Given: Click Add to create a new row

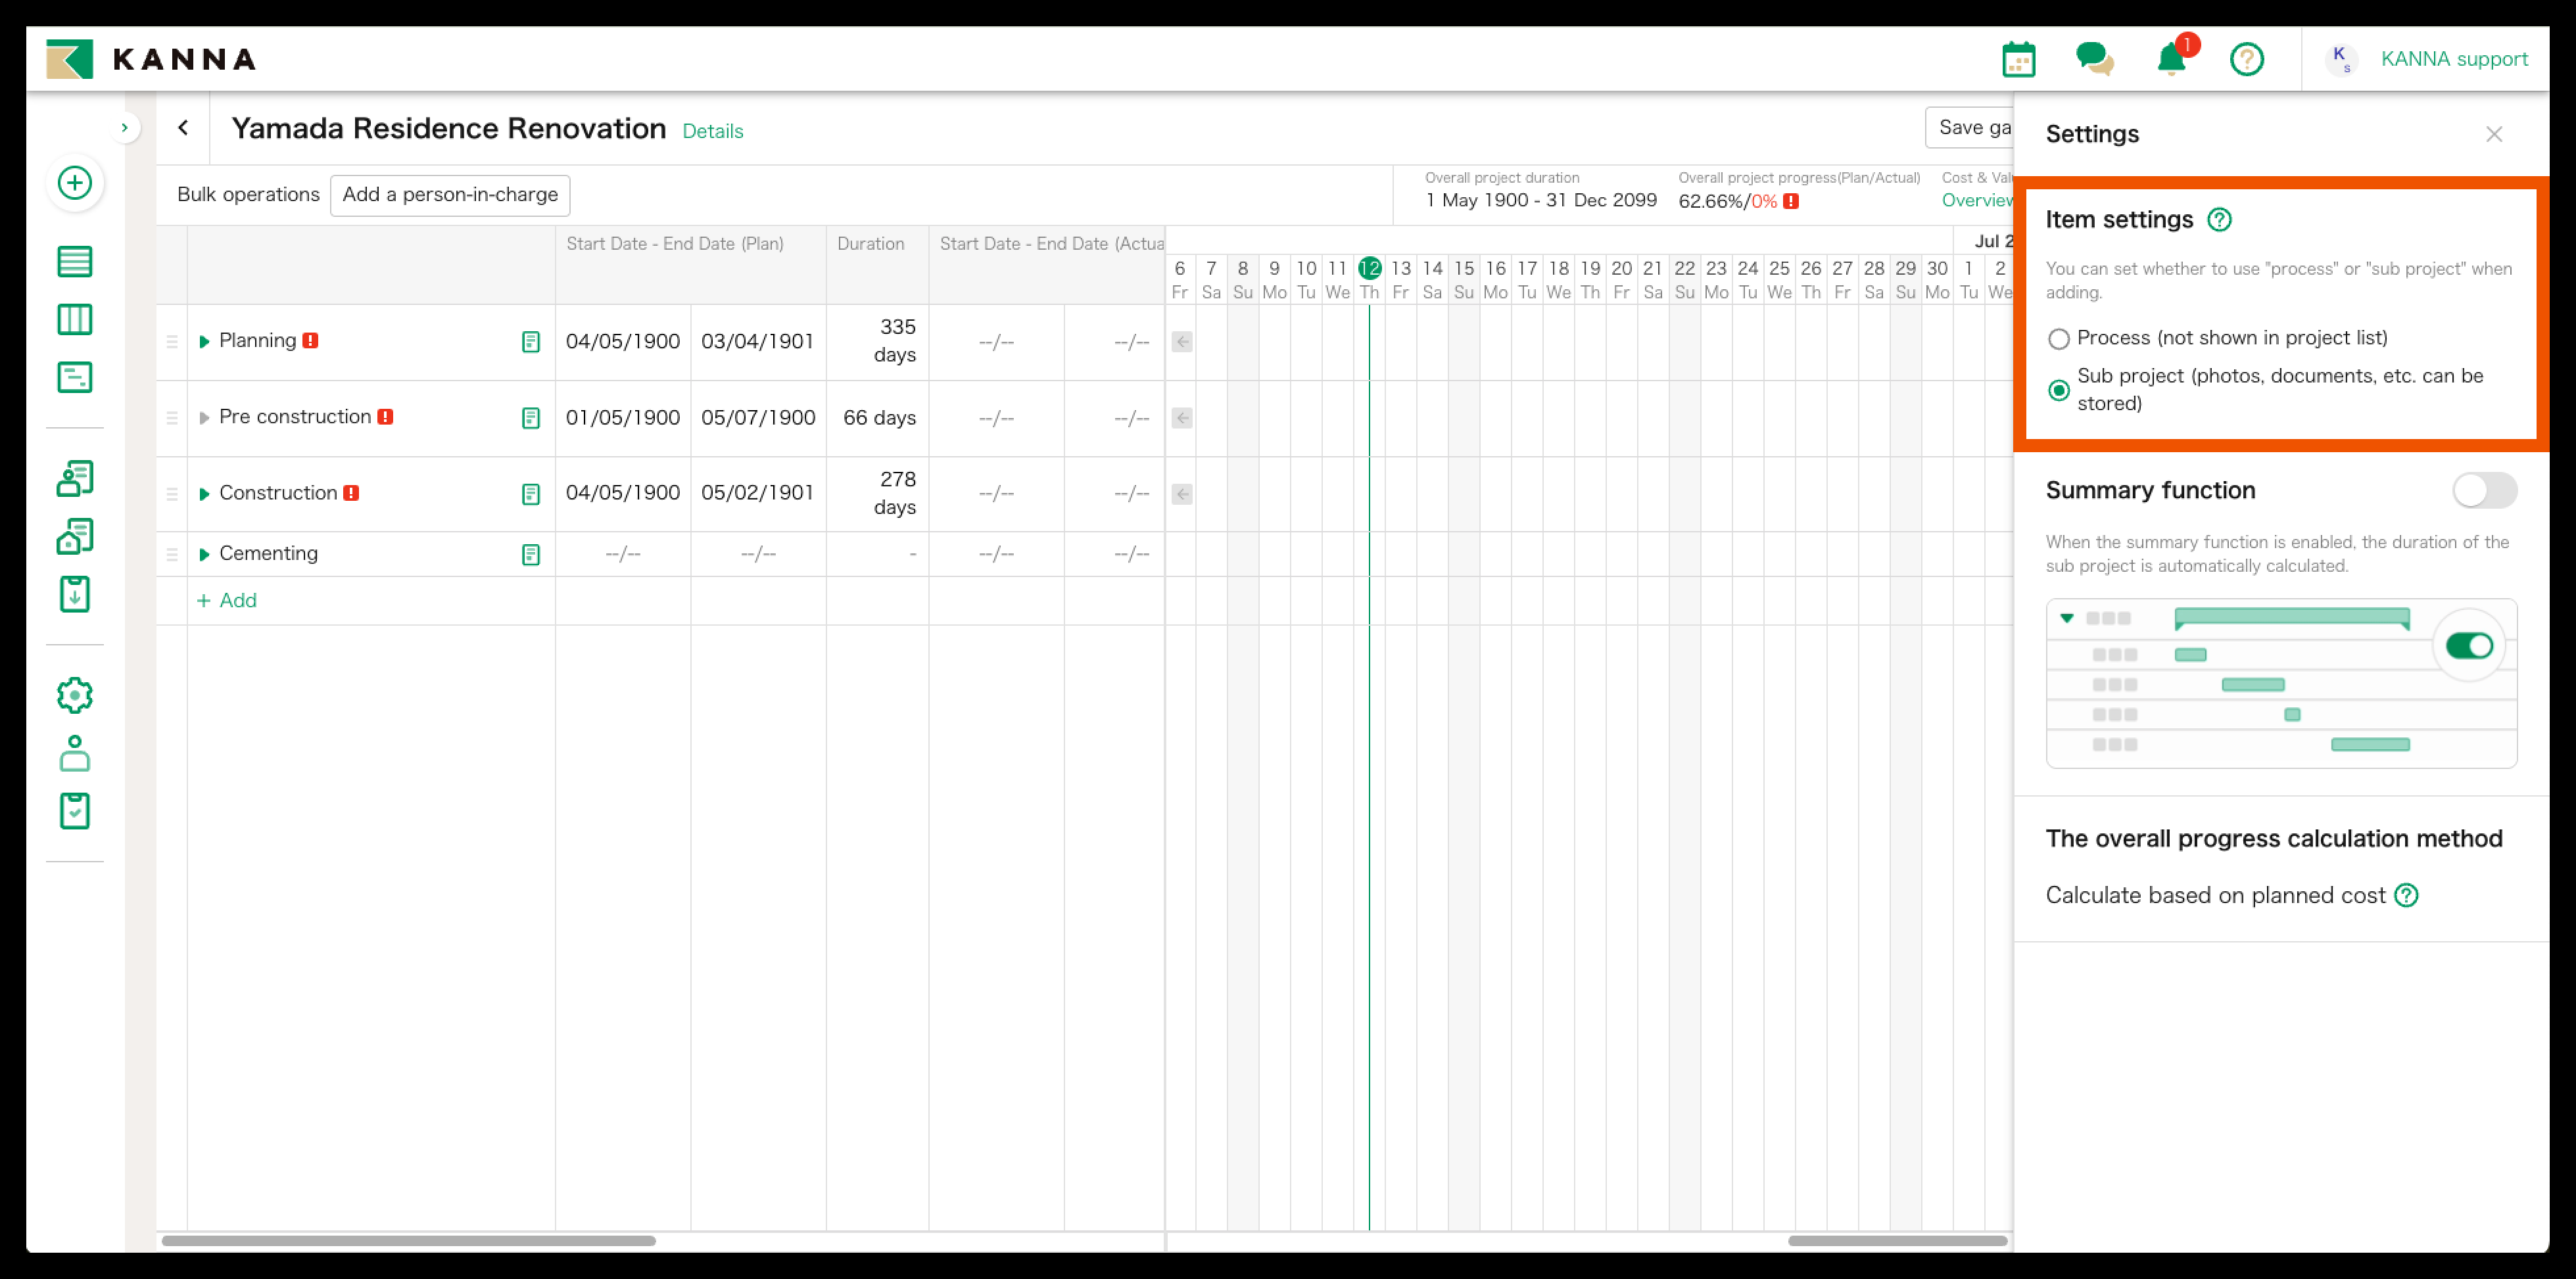Looking at the screenshot, I should click(x=227, y=600).
